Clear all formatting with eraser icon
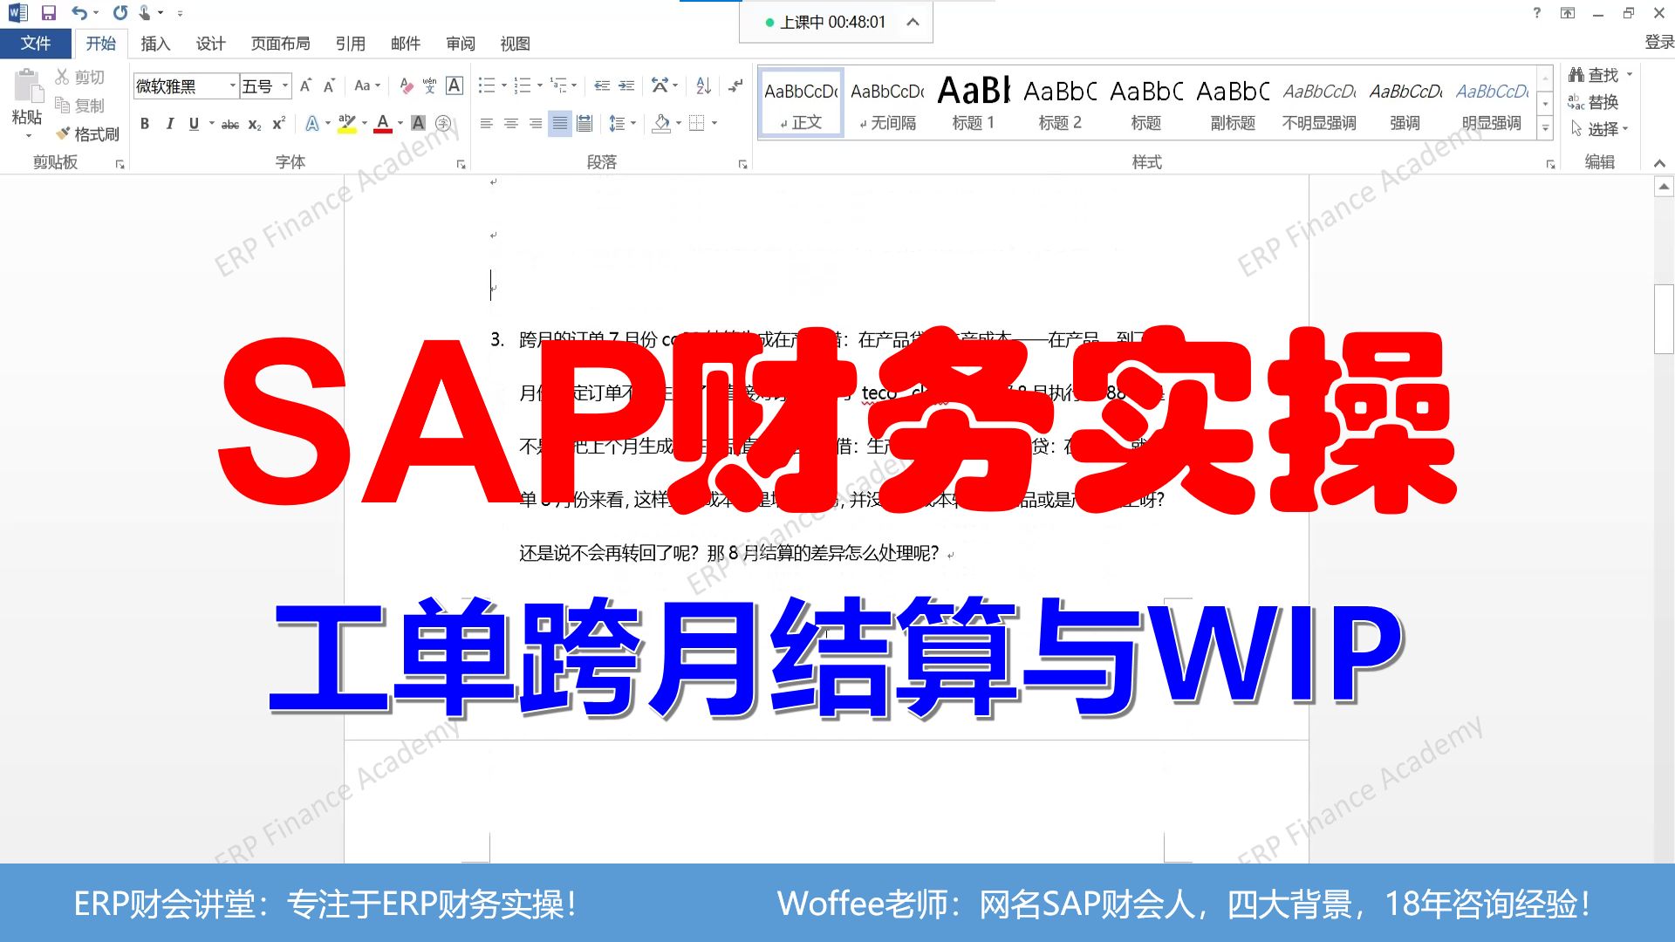The width and height of the screenshot is (1675, 942). click(406, 85)
